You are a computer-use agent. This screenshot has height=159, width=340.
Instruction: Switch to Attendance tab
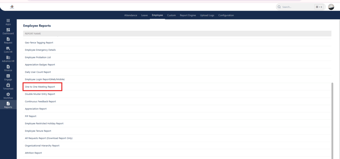(x=130, y=15)
